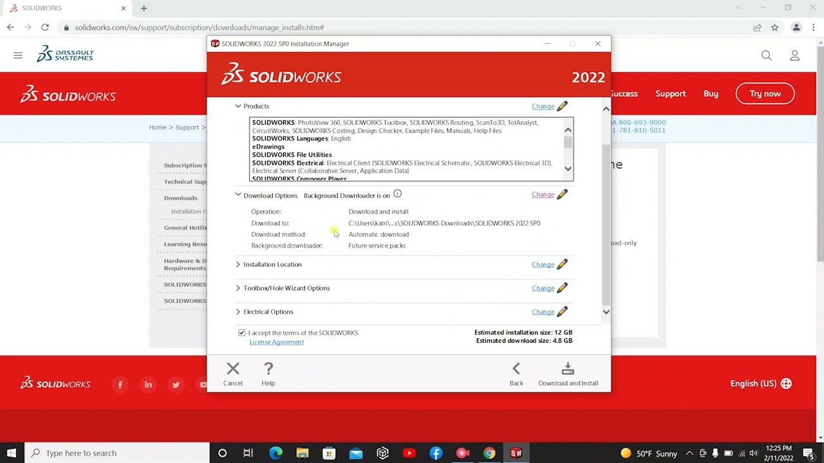Click the language globe icon in footer
The width and height of the screenshot is (824, 463).
786,383
